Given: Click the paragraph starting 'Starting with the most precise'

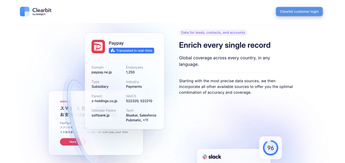Looking at the screenshot, I should tap(236, 87).
